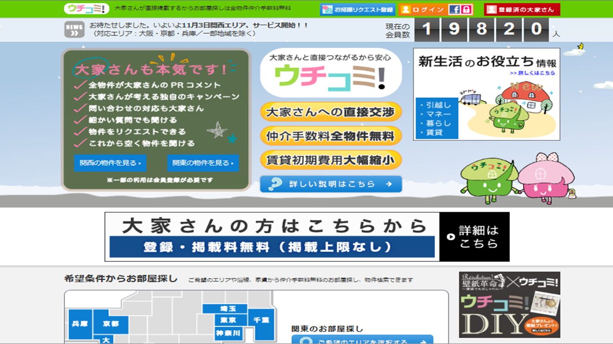Open 登録済の大家さん button
The image size is (613, 344).
(x=522, y=9)
